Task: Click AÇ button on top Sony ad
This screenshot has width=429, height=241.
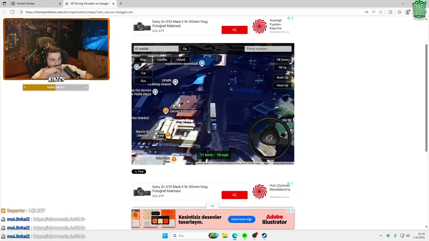Action: pos(235,30)
